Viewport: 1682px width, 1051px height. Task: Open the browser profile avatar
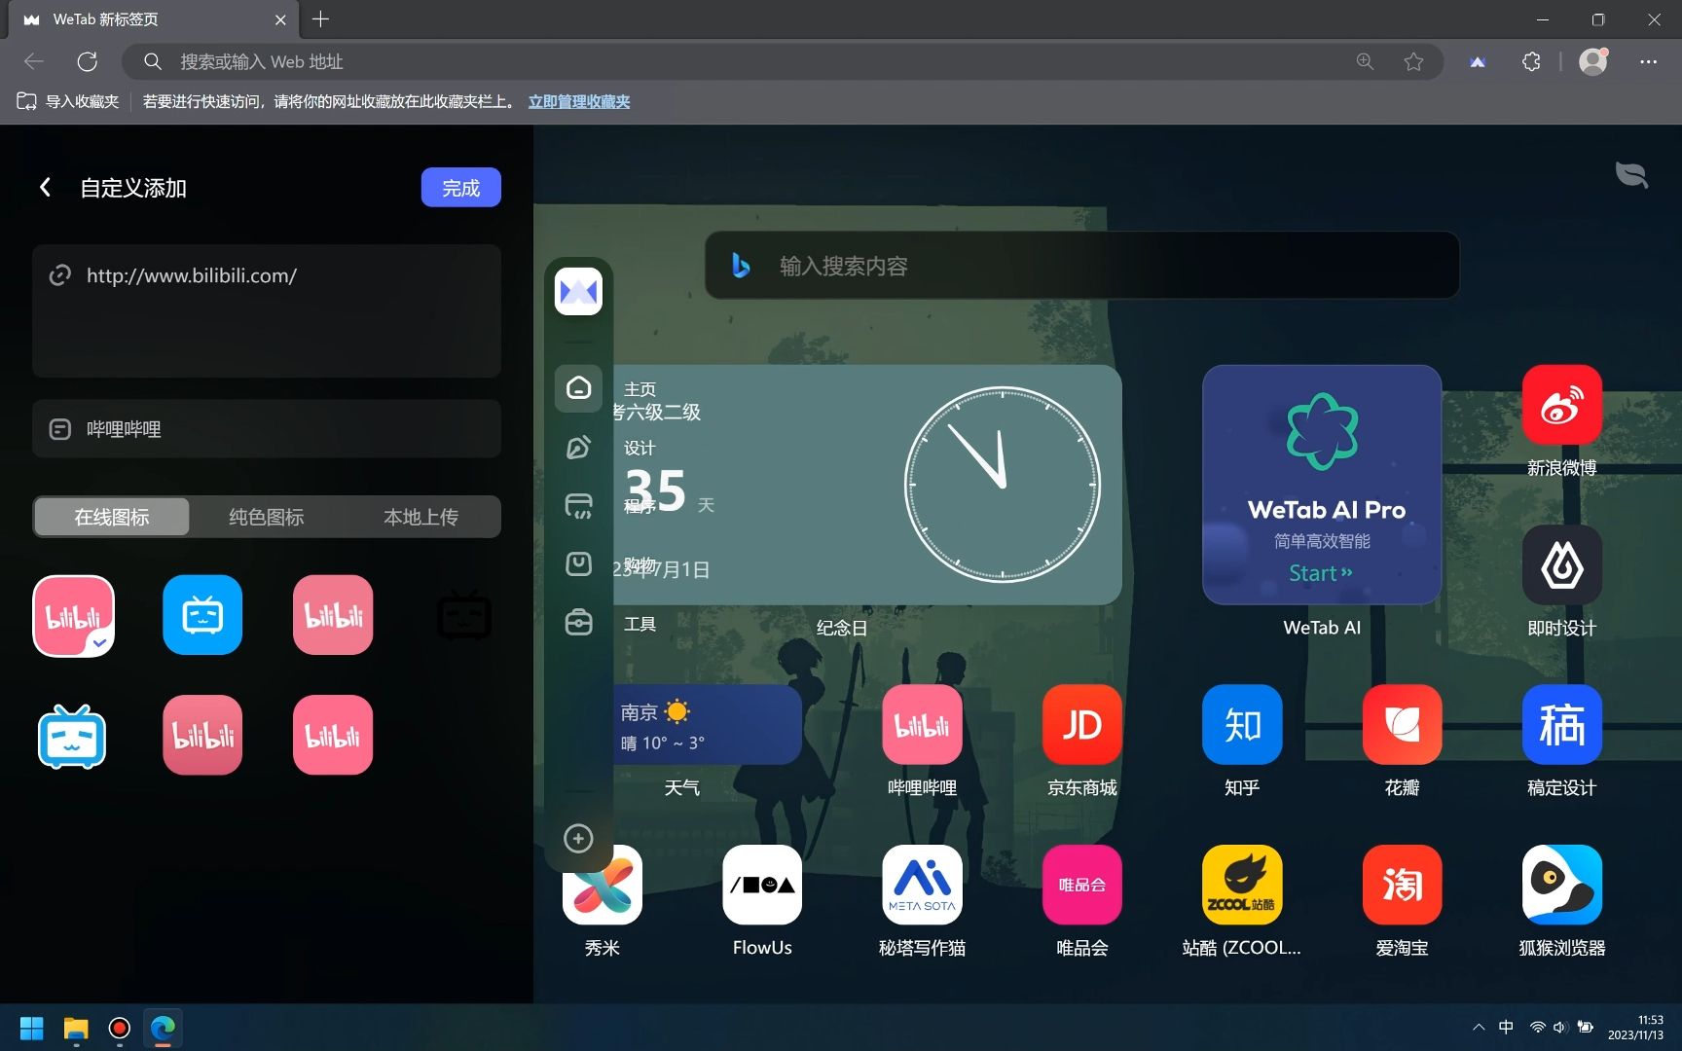click(1592, 61)
